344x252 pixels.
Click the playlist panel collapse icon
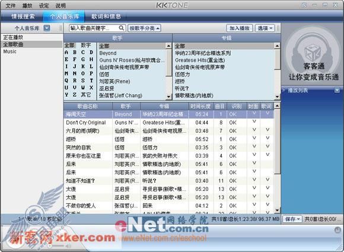coord(337,90)
